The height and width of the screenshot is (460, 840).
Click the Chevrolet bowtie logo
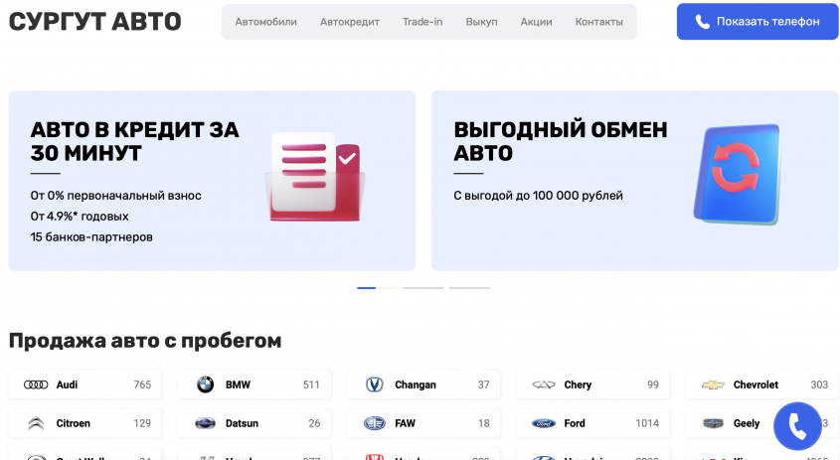[713, 384]
